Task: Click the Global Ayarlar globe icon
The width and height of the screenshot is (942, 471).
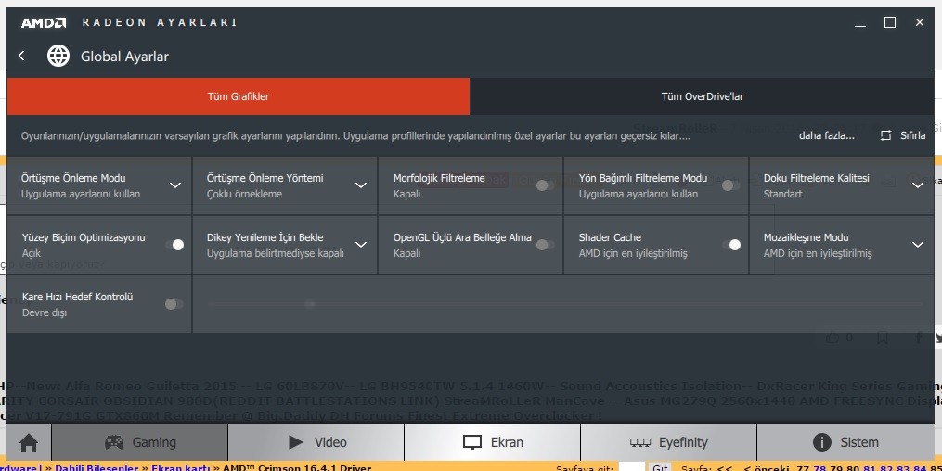Action: (x=58, y=56)
